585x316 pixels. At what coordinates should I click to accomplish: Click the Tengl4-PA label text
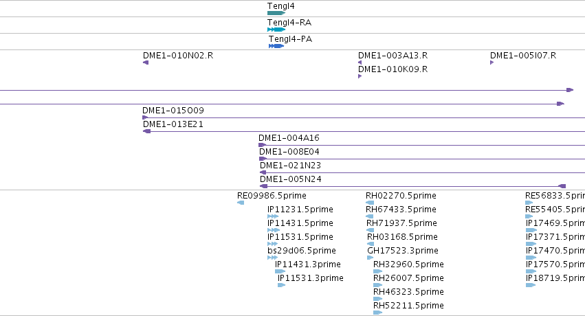pyautogui.click(x=291, y=38)
